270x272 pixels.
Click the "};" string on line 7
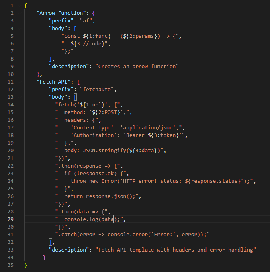point(67,51)
